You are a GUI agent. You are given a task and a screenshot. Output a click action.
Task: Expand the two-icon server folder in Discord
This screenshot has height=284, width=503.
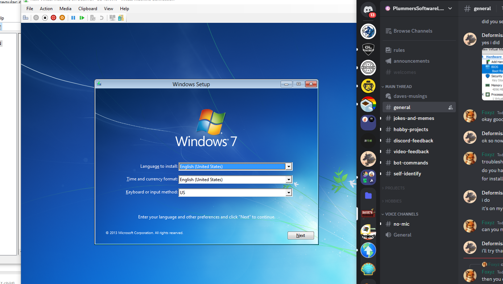(x=368, y=122)
